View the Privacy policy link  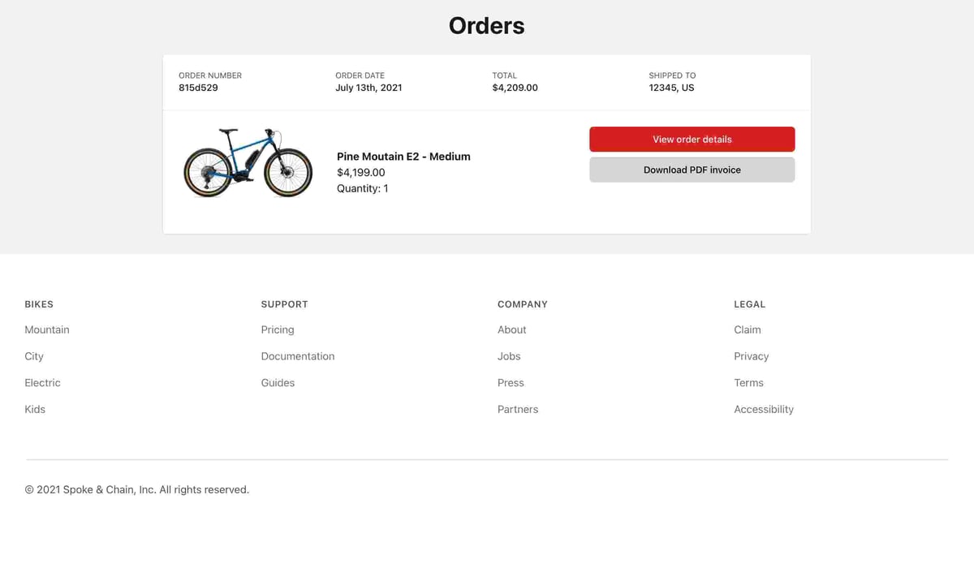tap(751, 356)
